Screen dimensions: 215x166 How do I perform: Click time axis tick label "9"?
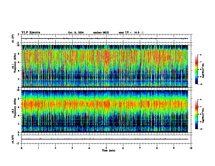click(174, 148)
